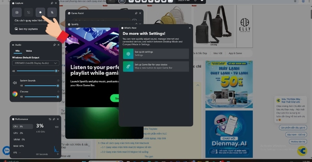Open the ELLY brand logo ad

(x=245, y=25)
